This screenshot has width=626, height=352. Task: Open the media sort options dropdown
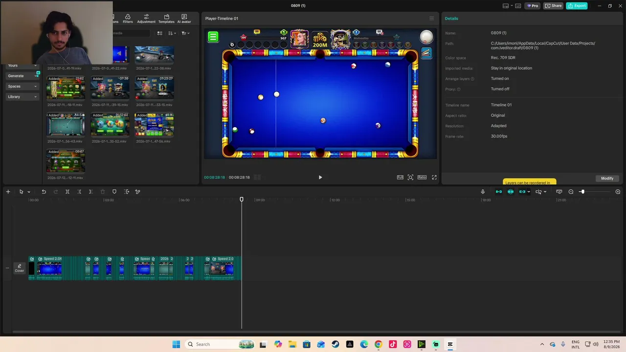[x=172, y=33]
